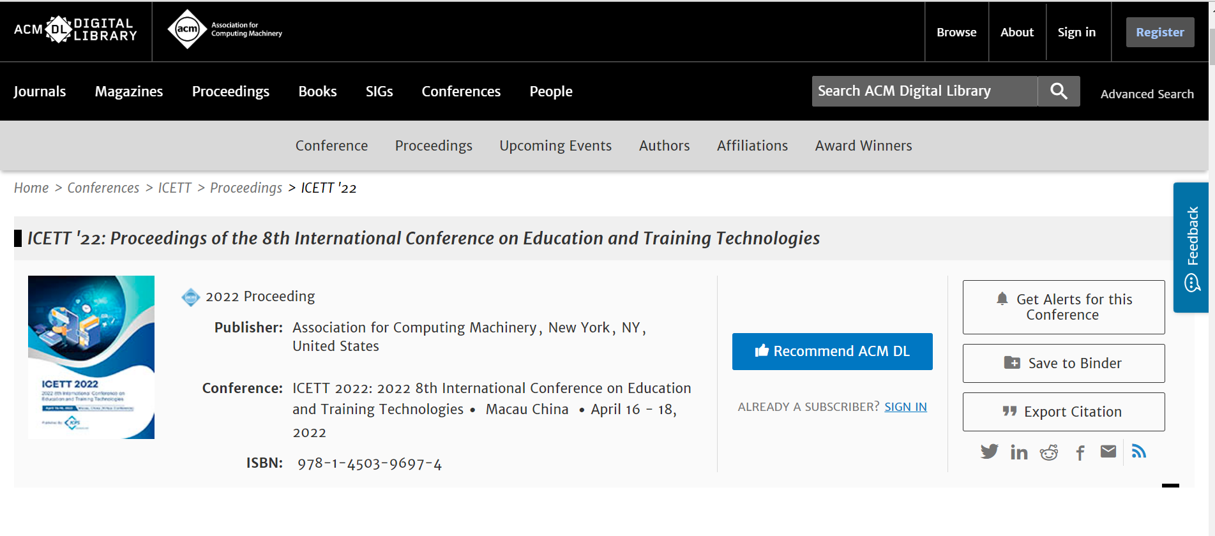Open the Journals menu
This screenshot has height=536, width=1215.
(40, 91)
